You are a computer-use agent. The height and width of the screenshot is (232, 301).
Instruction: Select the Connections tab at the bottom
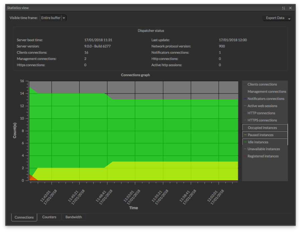24,217
